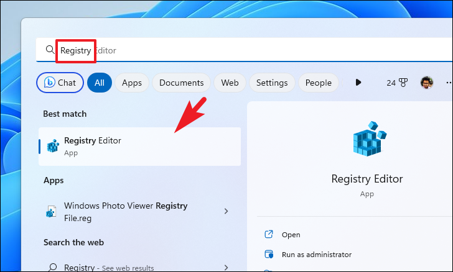Open Registry Editor best match result
Image resolution: width=453 pixels, height=272 pixels.
point(139,147)
